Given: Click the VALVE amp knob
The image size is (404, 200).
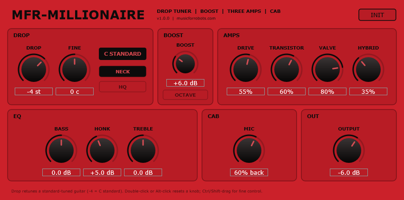Looking at the screenshot, I should 327,70.
